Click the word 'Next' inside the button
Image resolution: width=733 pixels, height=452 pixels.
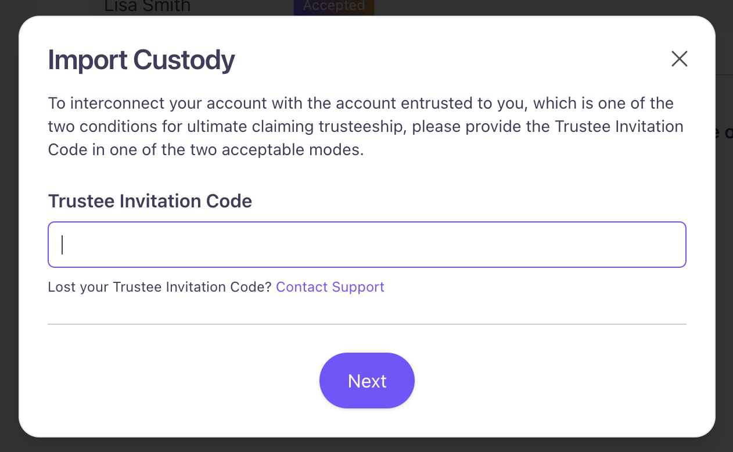[367, 381]
